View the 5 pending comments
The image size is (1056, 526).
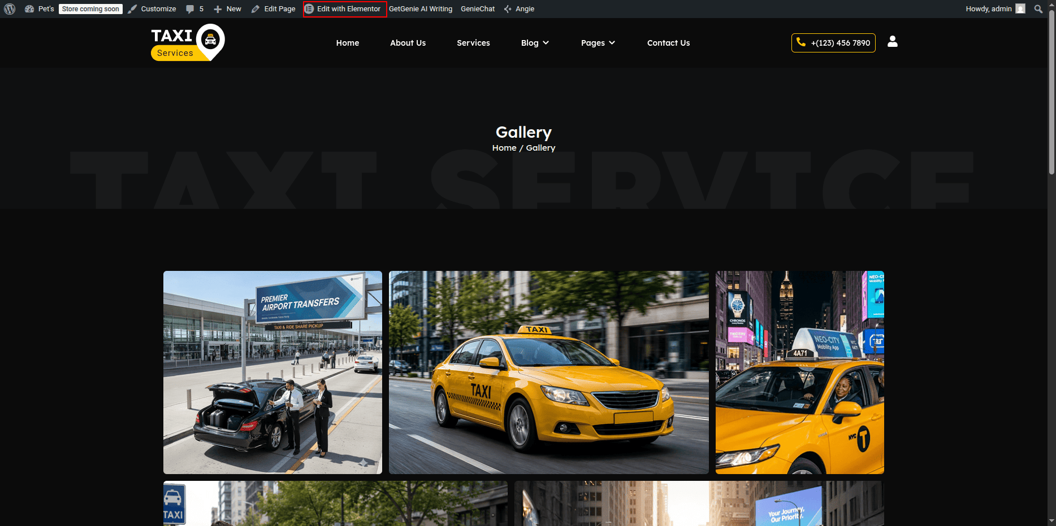click(x=195, y=9)
